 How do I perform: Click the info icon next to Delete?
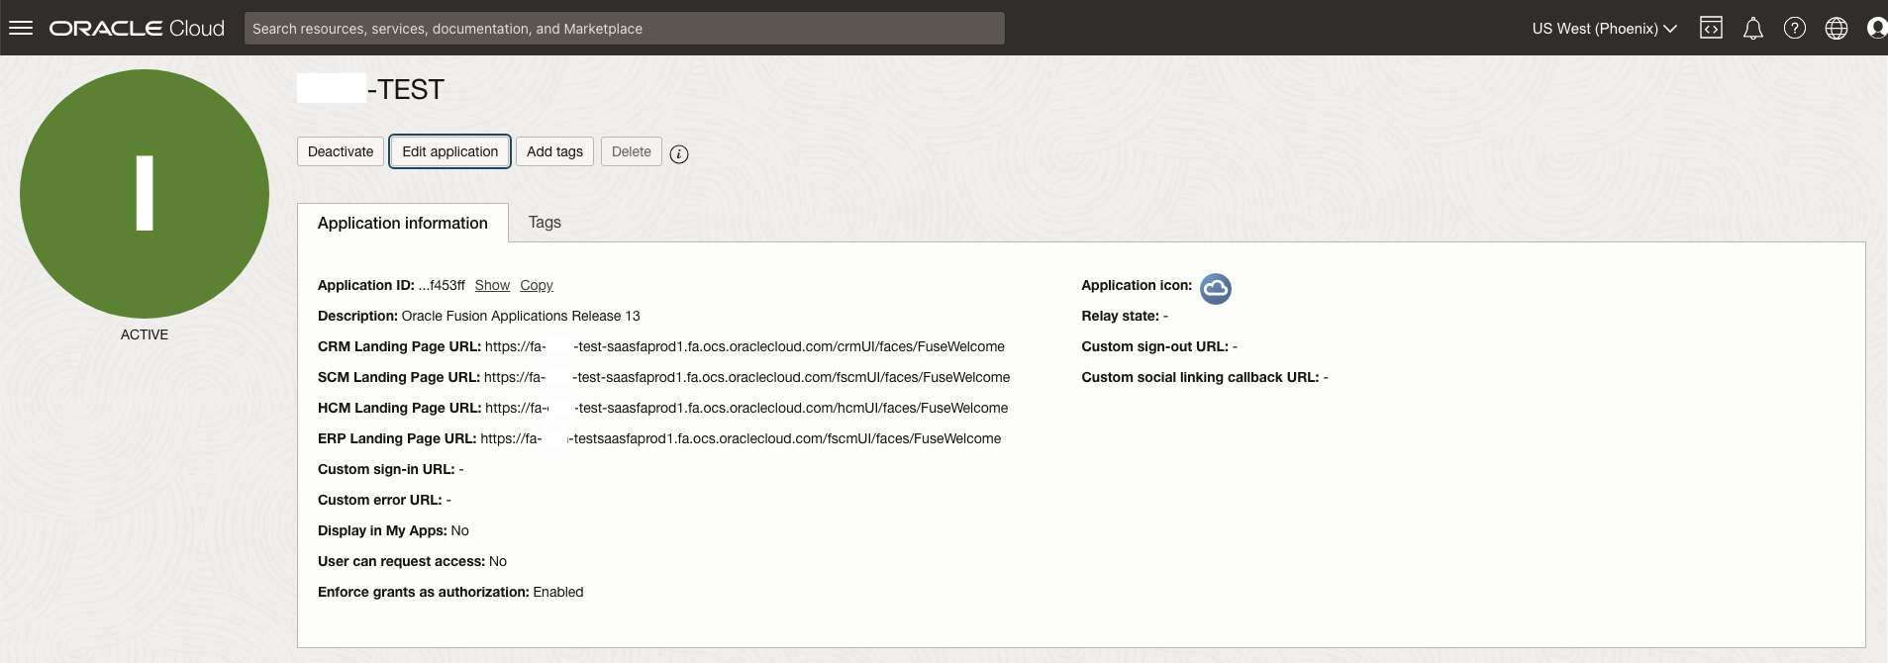point(679,153)
